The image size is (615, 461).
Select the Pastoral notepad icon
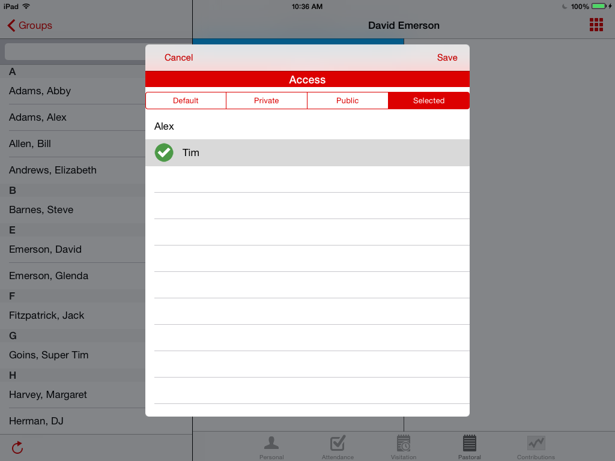(x=470, y=444)
